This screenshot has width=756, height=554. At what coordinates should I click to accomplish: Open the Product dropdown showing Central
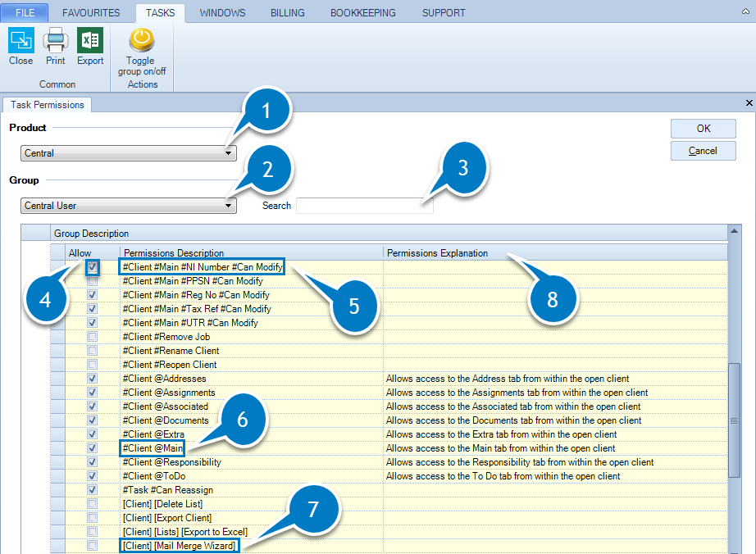click(x=128, y=153)
